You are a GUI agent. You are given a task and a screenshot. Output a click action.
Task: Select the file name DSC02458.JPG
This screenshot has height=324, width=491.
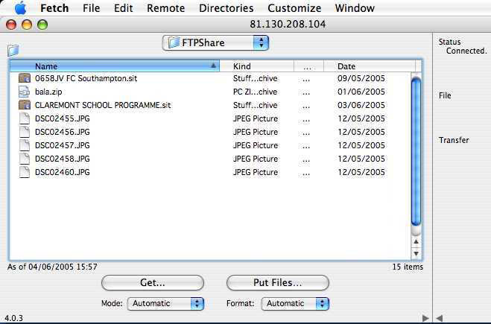pos(63,159)
